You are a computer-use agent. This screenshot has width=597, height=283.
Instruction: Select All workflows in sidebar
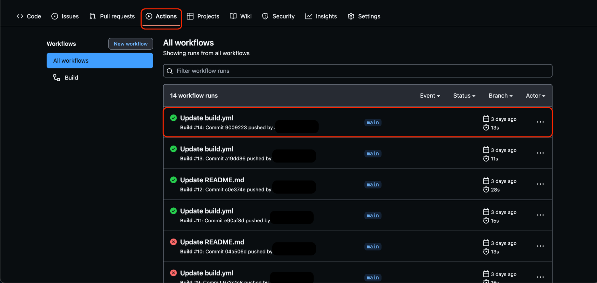point(100,61)
